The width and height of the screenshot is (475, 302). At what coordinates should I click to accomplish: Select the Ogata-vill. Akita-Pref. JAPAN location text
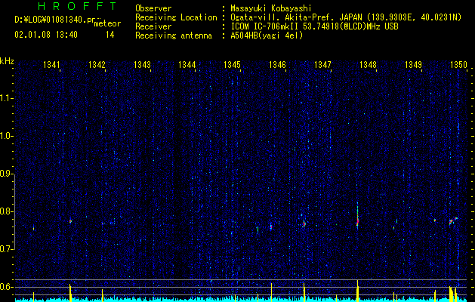click(x=295, y=17)
